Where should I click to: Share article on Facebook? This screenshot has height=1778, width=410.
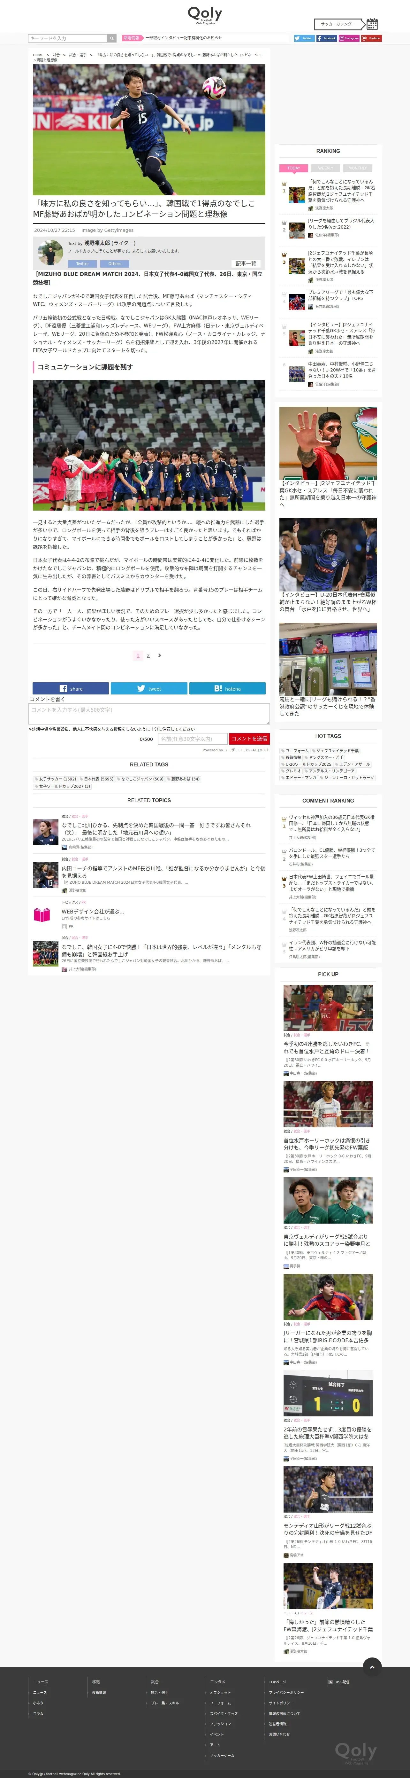tap(71, 688)
